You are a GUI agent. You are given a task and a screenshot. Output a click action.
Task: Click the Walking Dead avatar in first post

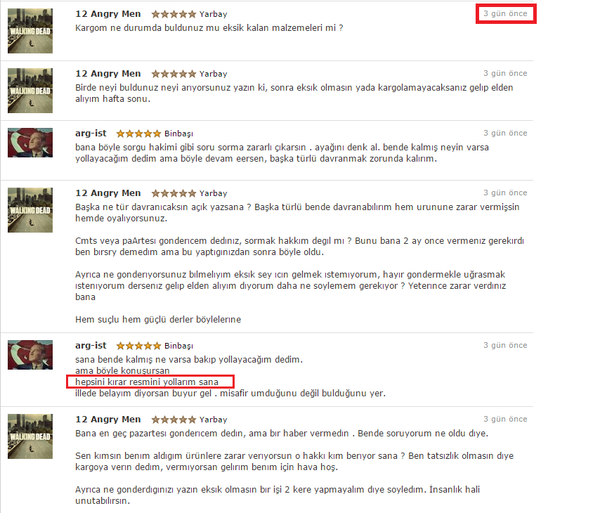(x=30, y=31)
